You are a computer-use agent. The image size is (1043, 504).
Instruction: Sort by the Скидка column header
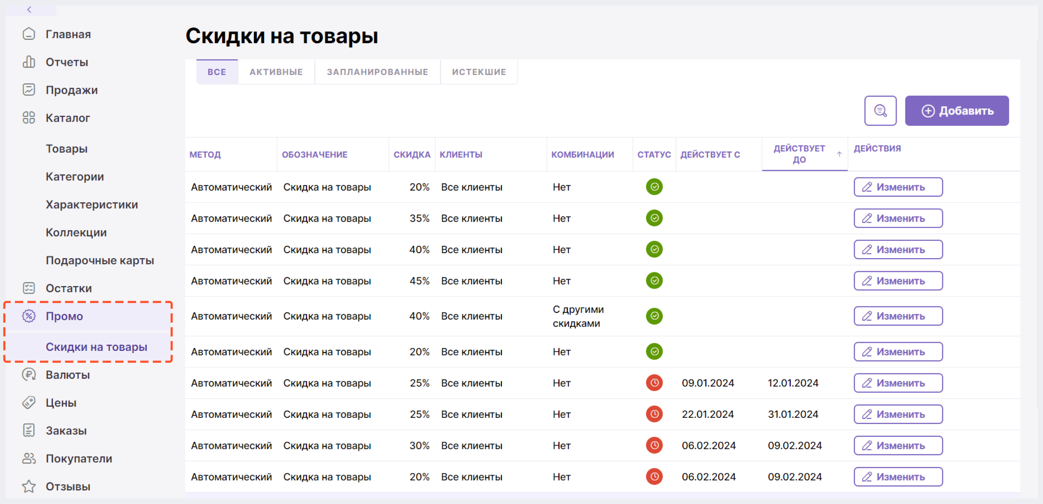click(x=412, y=154)
